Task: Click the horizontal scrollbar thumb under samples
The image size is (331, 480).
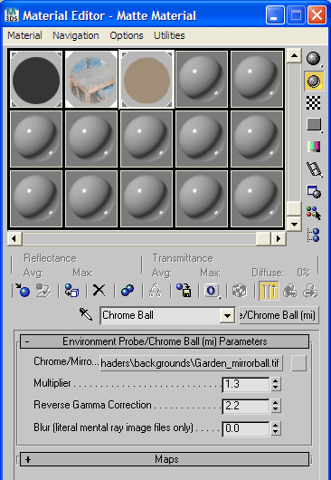Action: (x=263, y=238)
